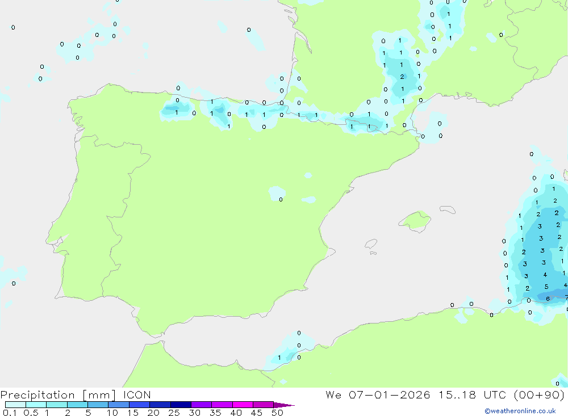Pick the 30–35 mm legend color

coord(202,405)
